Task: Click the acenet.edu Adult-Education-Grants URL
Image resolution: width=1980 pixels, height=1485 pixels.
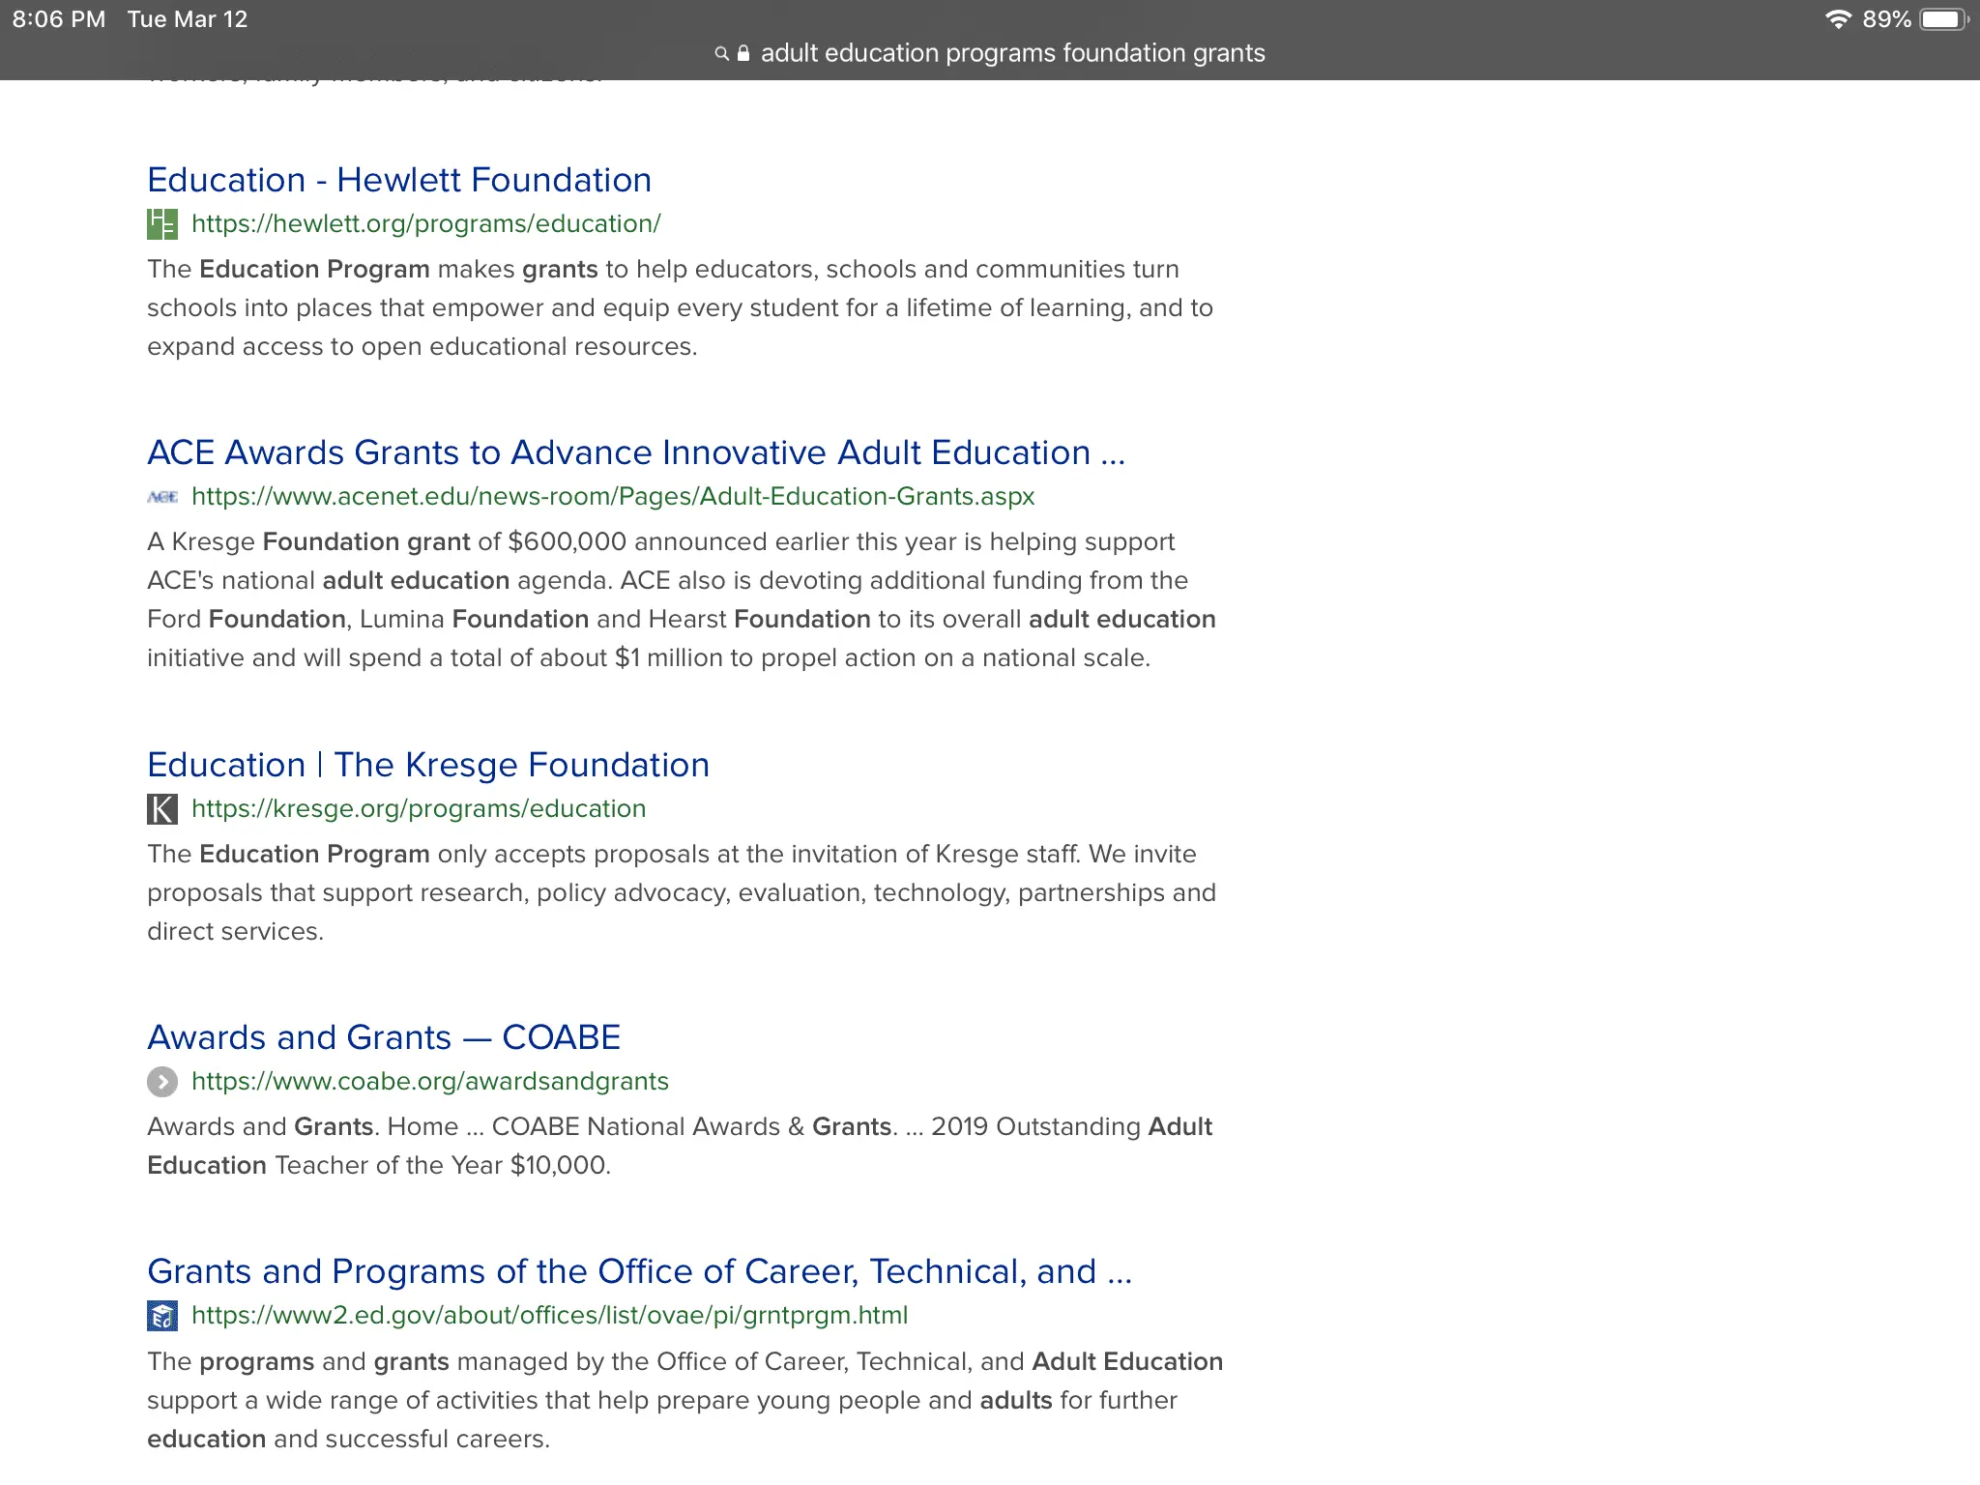Action: tap(613, 497)
